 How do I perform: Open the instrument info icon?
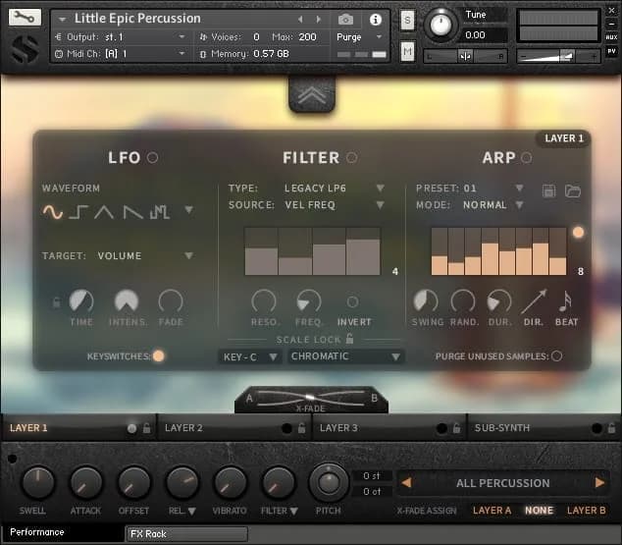376,20
